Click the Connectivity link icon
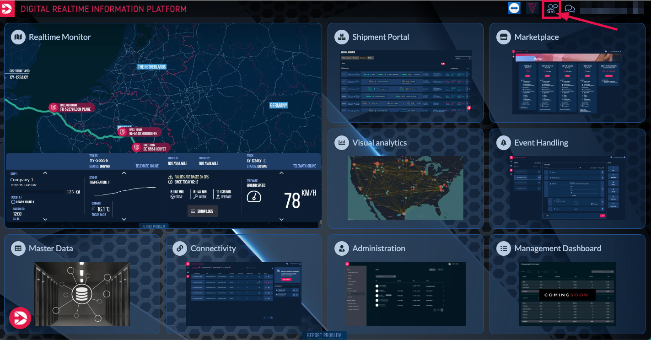This screenshot has height=340, width=651. (x=180, y=248)
